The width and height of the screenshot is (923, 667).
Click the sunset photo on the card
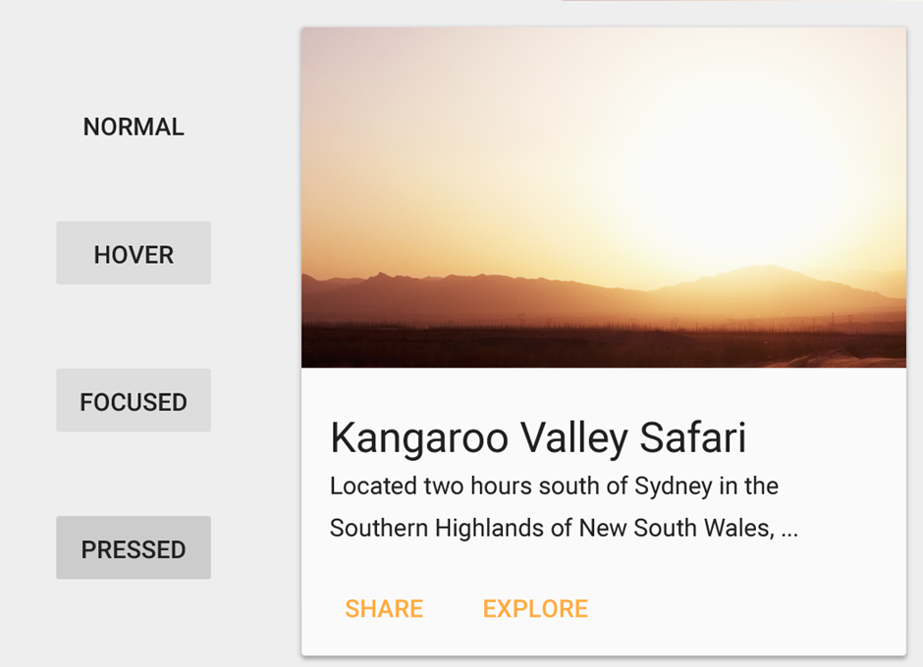click(603, 197)
